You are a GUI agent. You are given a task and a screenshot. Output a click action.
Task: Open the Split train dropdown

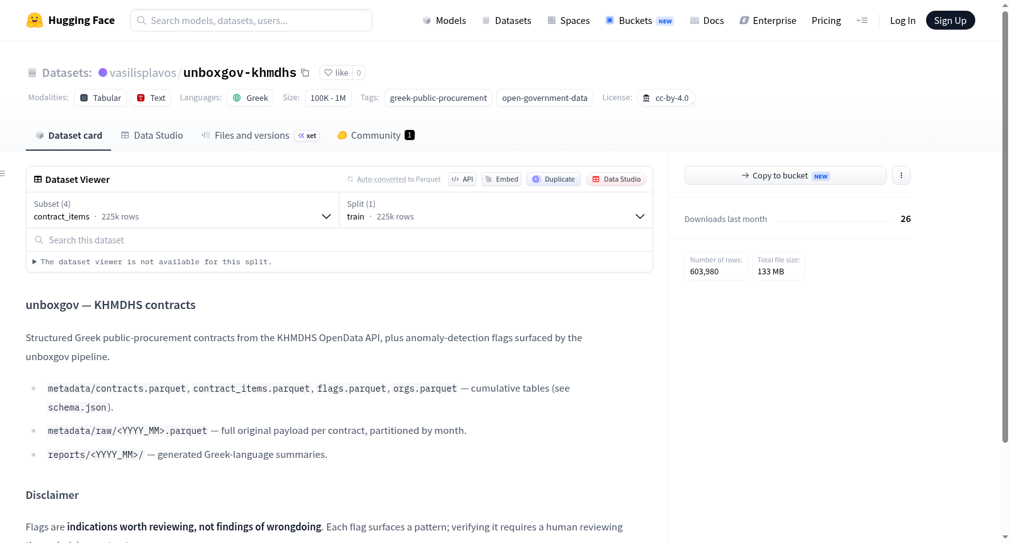click(496, 210)
